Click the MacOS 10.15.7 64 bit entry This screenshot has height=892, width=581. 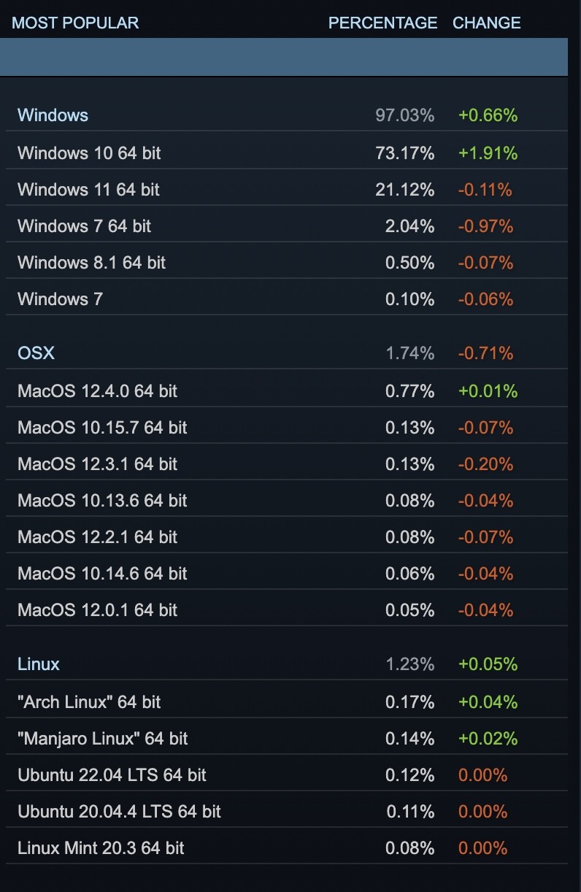286,427
